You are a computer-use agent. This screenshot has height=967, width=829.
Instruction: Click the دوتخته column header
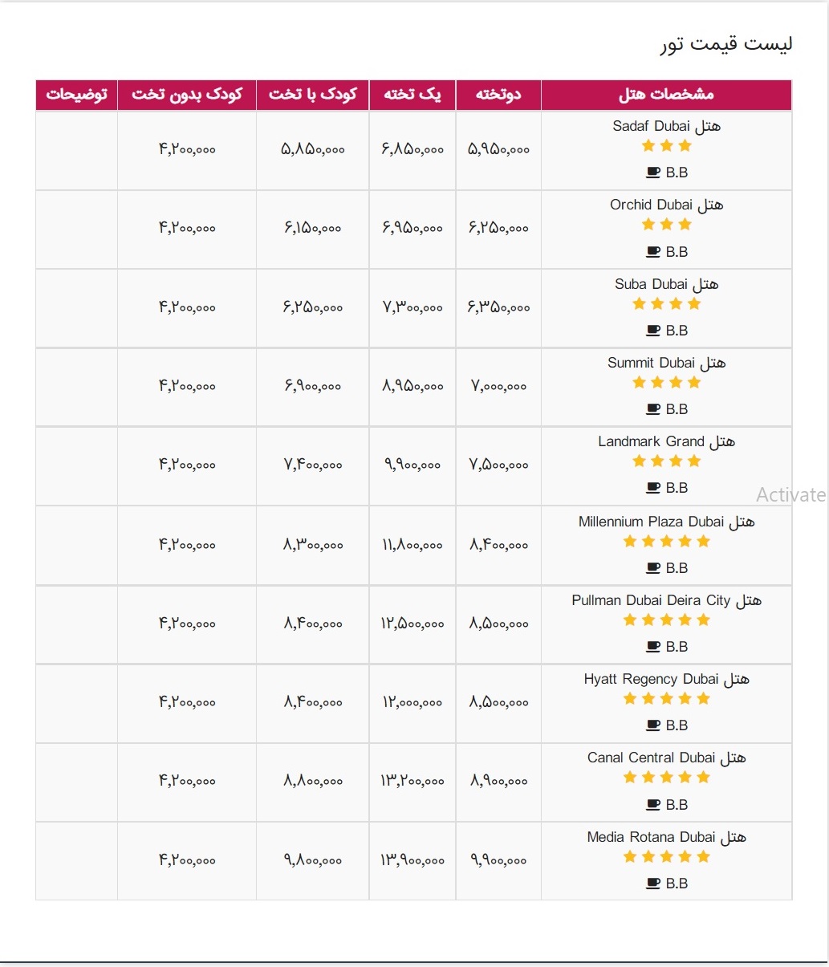click(498, 95)
